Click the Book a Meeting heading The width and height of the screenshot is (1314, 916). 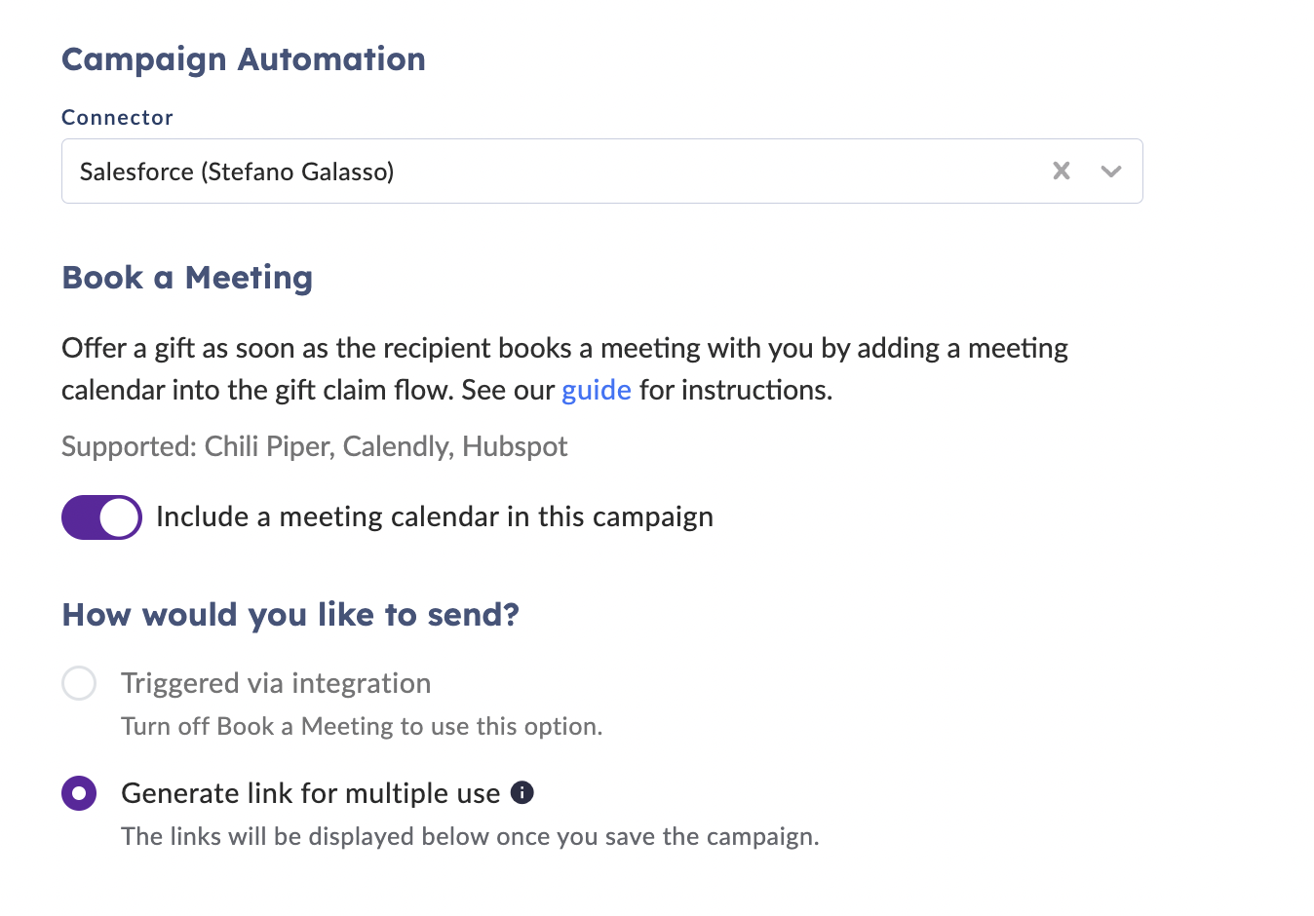[x=187, y=278]
